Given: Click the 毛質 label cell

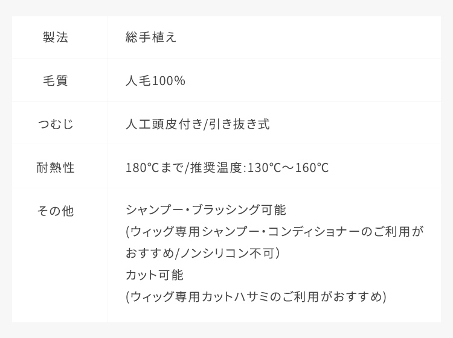Looking at the screenshot, I should [x=55, y=80].
